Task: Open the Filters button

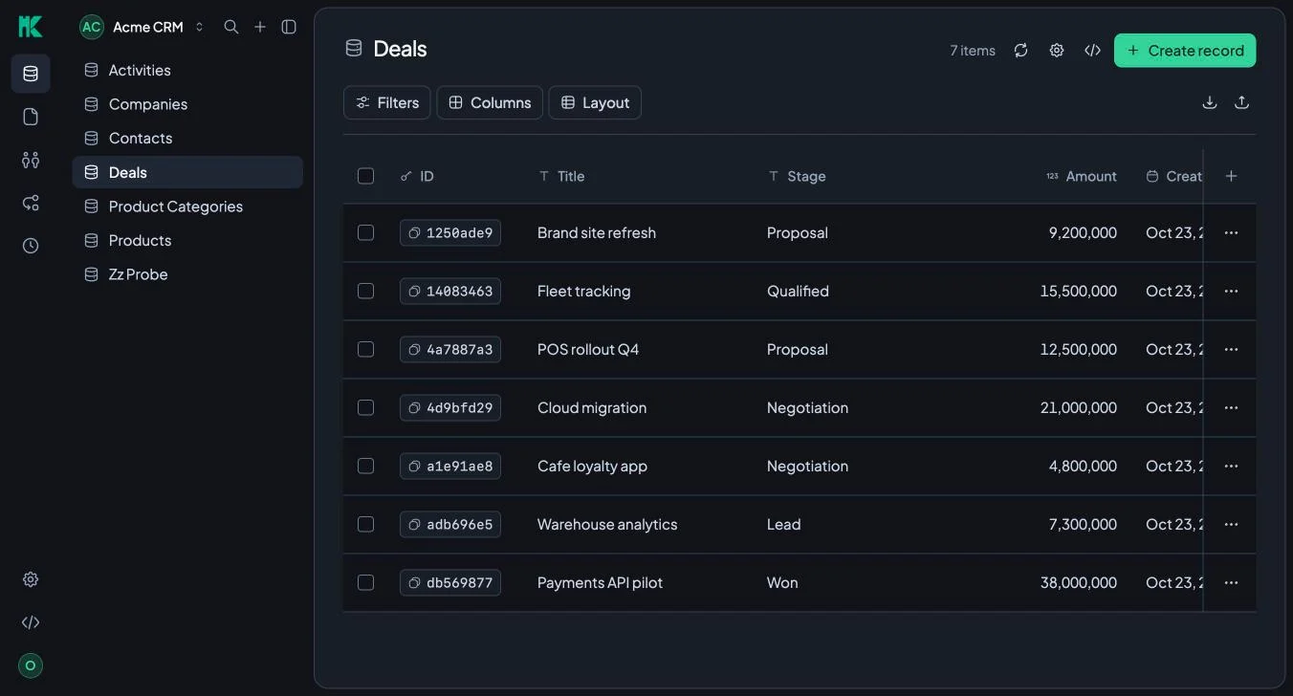Action: (387, 102)
